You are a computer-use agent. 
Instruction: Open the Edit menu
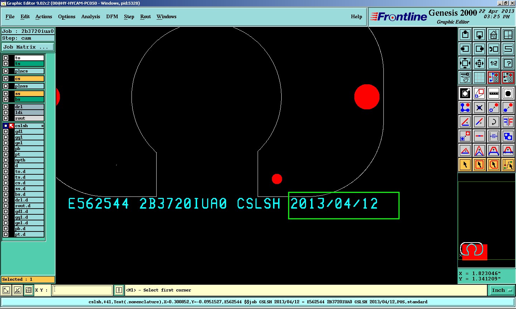(x=25, y=17)
